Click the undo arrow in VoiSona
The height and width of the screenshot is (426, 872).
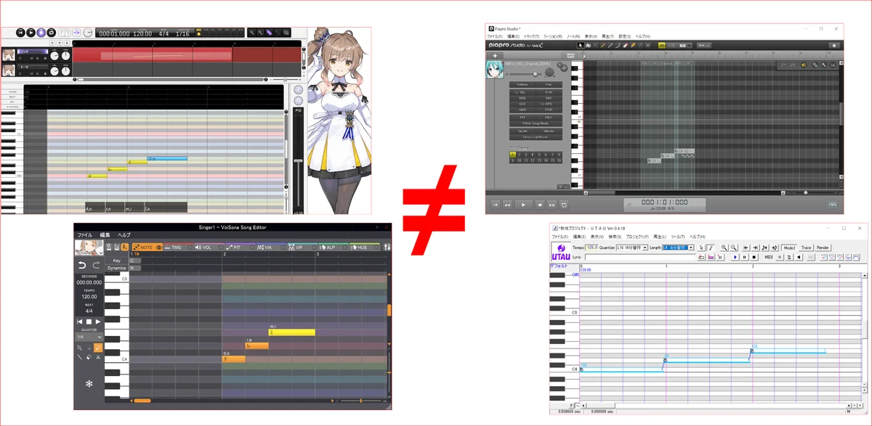click(82, 266)
